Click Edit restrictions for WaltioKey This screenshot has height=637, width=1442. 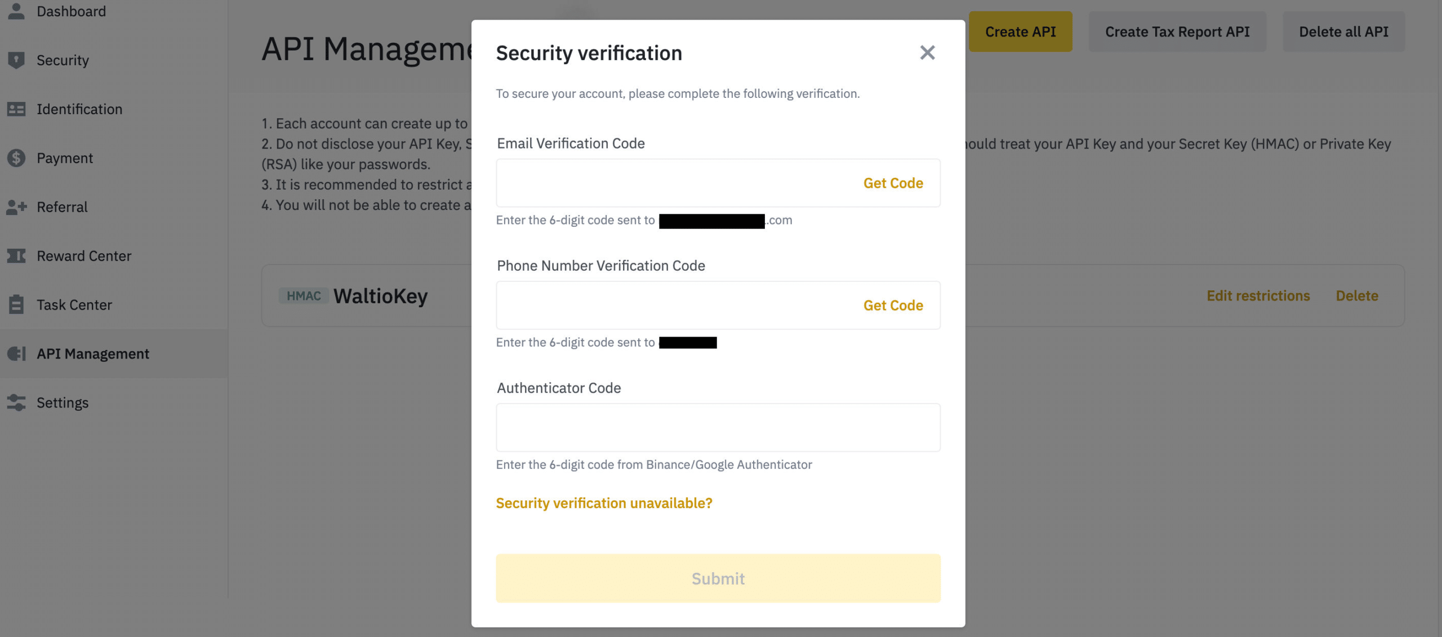pyautogui.click(x=1258, y=296)
